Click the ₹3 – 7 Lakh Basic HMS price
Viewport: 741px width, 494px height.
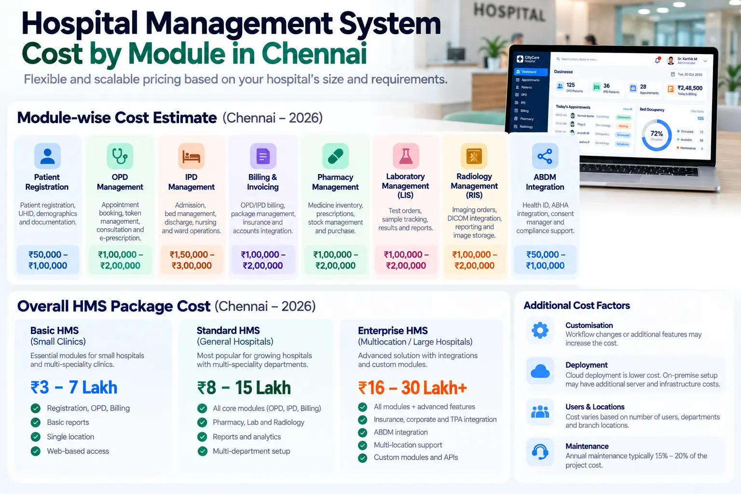point(74,387)
